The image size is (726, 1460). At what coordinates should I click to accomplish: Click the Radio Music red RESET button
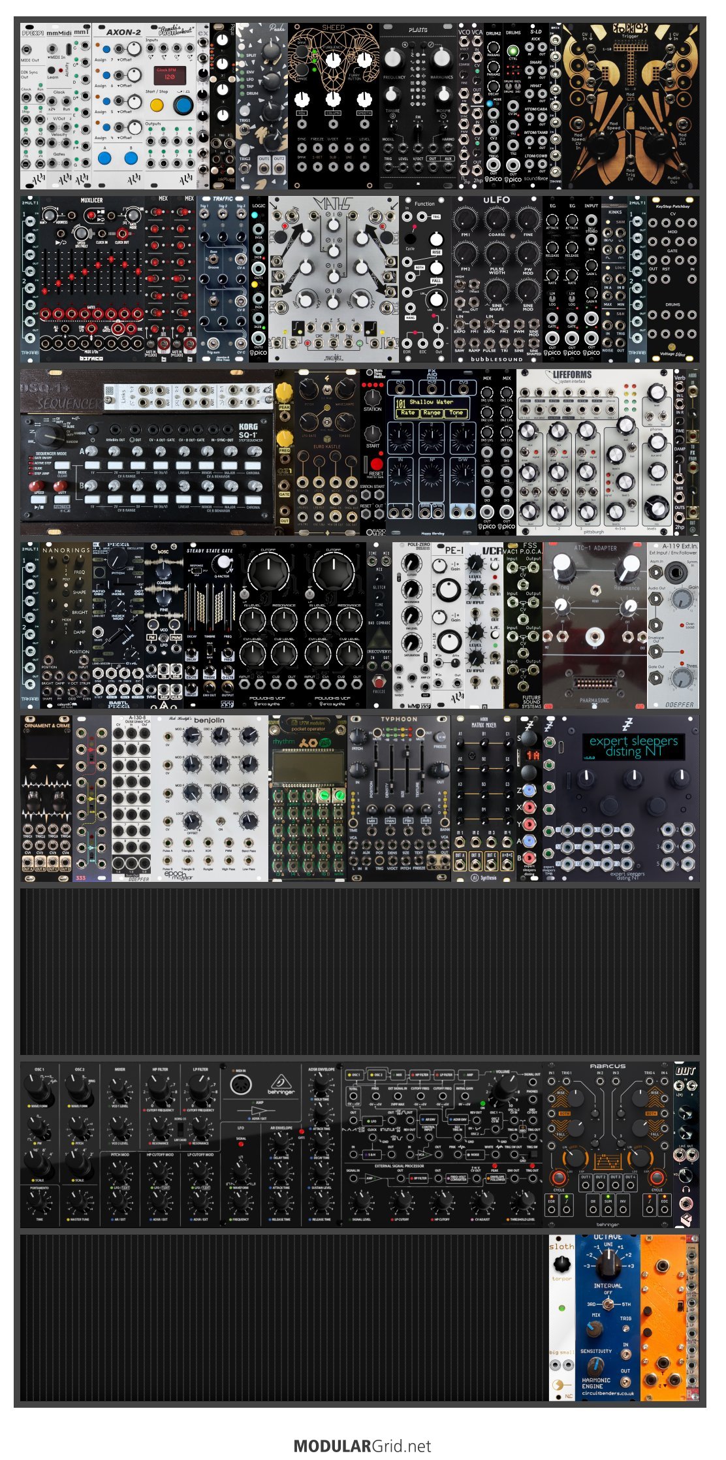(x=376, y=464)
